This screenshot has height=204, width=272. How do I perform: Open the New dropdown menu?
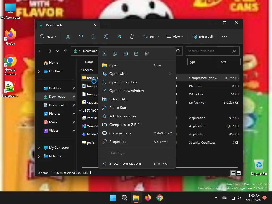coord(48,37)
